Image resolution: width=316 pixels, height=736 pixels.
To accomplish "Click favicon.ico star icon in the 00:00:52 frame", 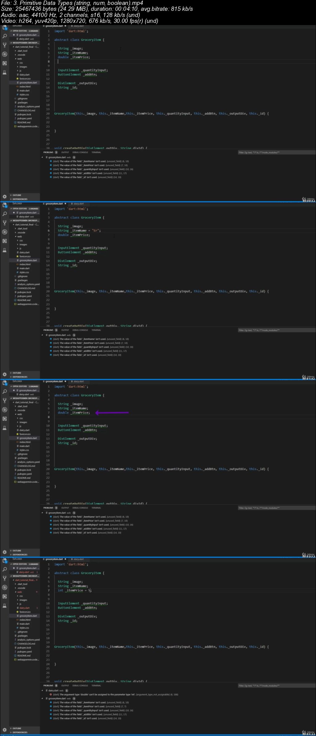I will tap(17, 79).
